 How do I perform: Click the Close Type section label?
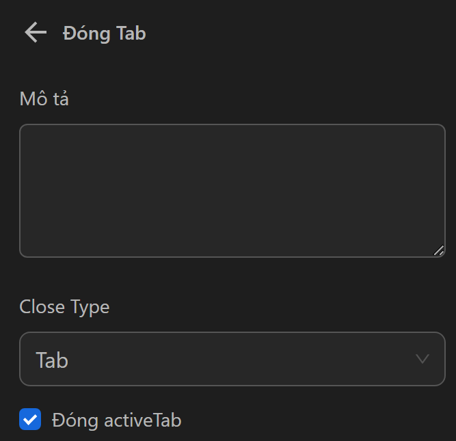64,307
